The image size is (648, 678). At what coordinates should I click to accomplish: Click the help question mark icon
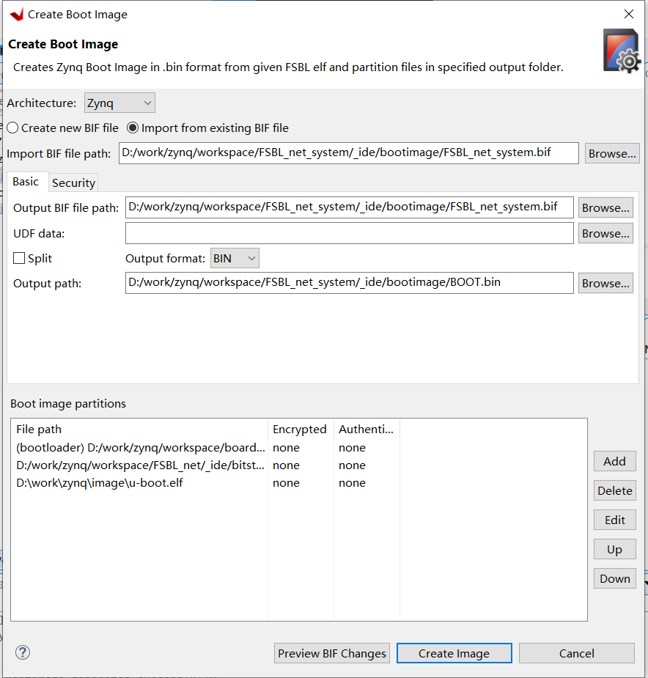[23, 652]
